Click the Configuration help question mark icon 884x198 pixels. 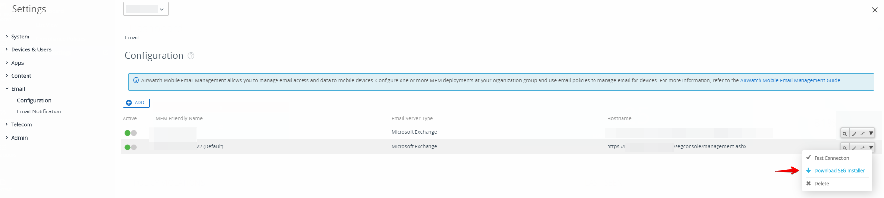[x=191, y=56]
